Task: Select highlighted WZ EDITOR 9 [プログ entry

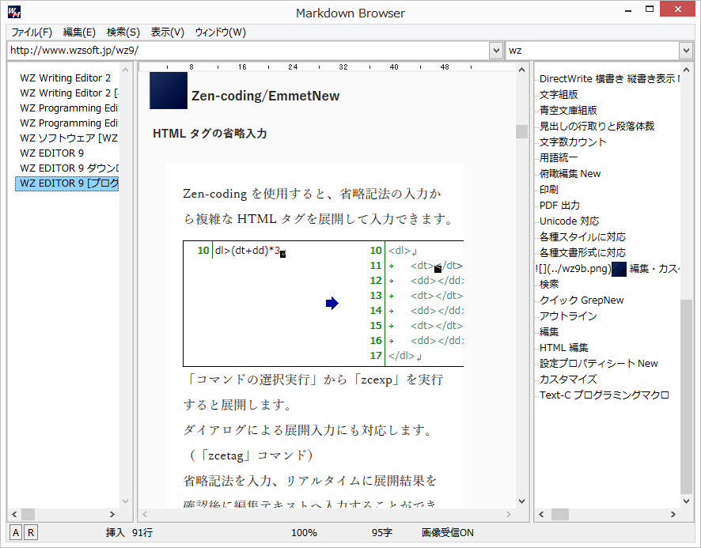Action: 67,183
